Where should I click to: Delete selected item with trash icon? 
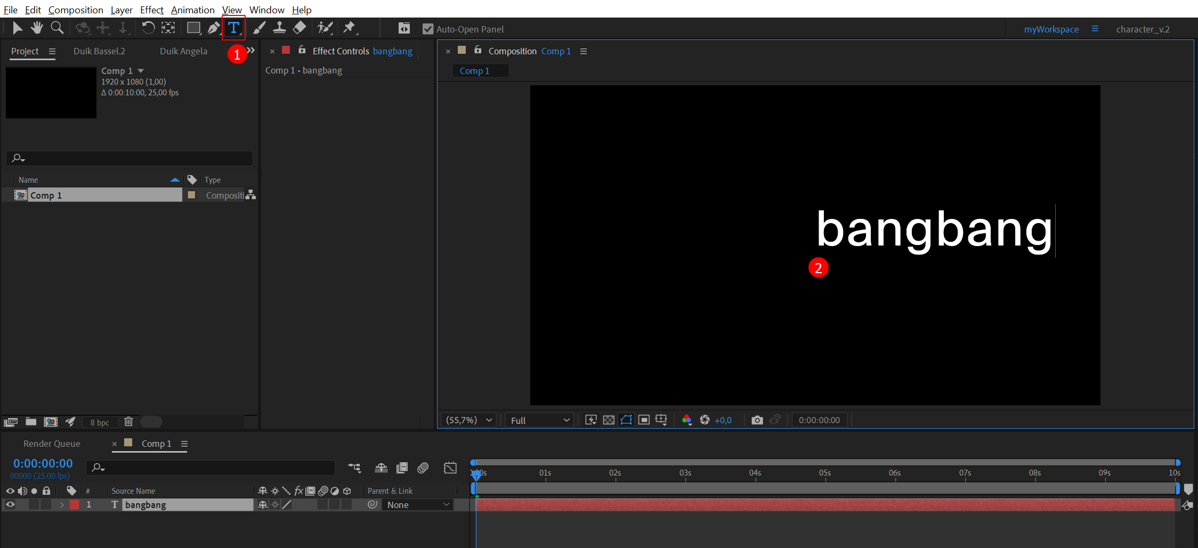(128, 422)
